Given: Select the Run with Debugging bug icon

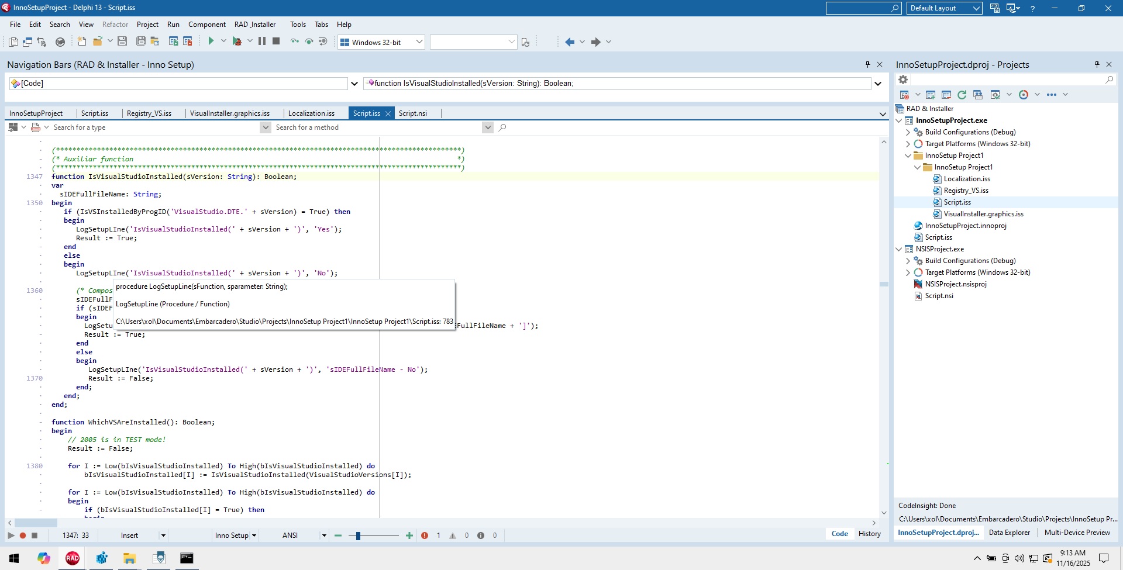Looking at the screenshot, I should pyautogui.click(x=239, y=41).
